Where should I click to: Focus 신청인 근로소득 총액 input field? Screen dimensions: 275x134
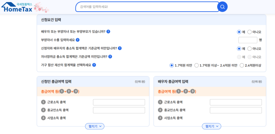point(119,102)
